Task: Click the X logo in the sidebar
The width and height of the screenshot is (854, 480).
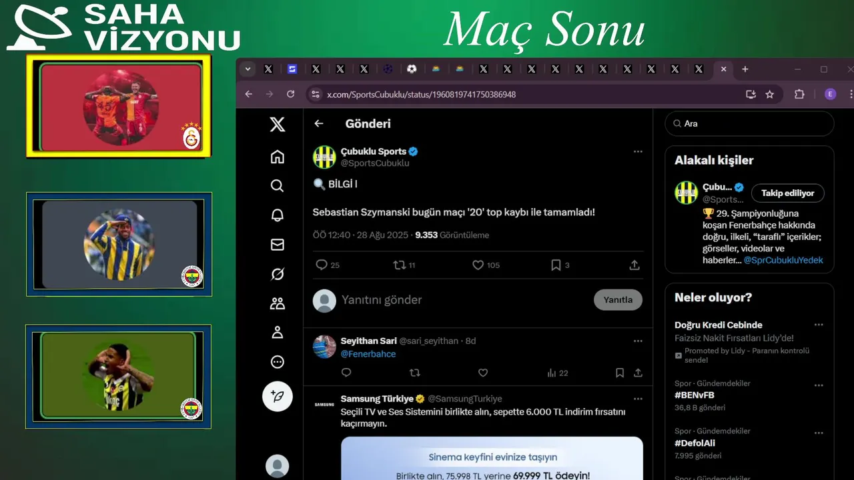Action: click(278, 124)
